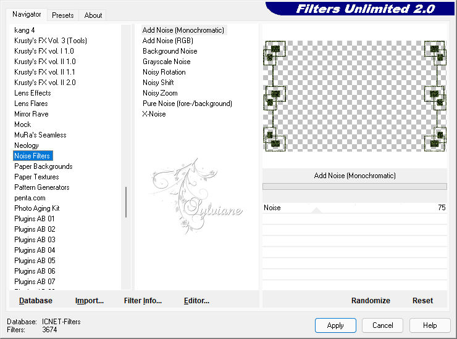
Task: Choose Noisy Rotation filter
Action: click(x=164, y=72)
